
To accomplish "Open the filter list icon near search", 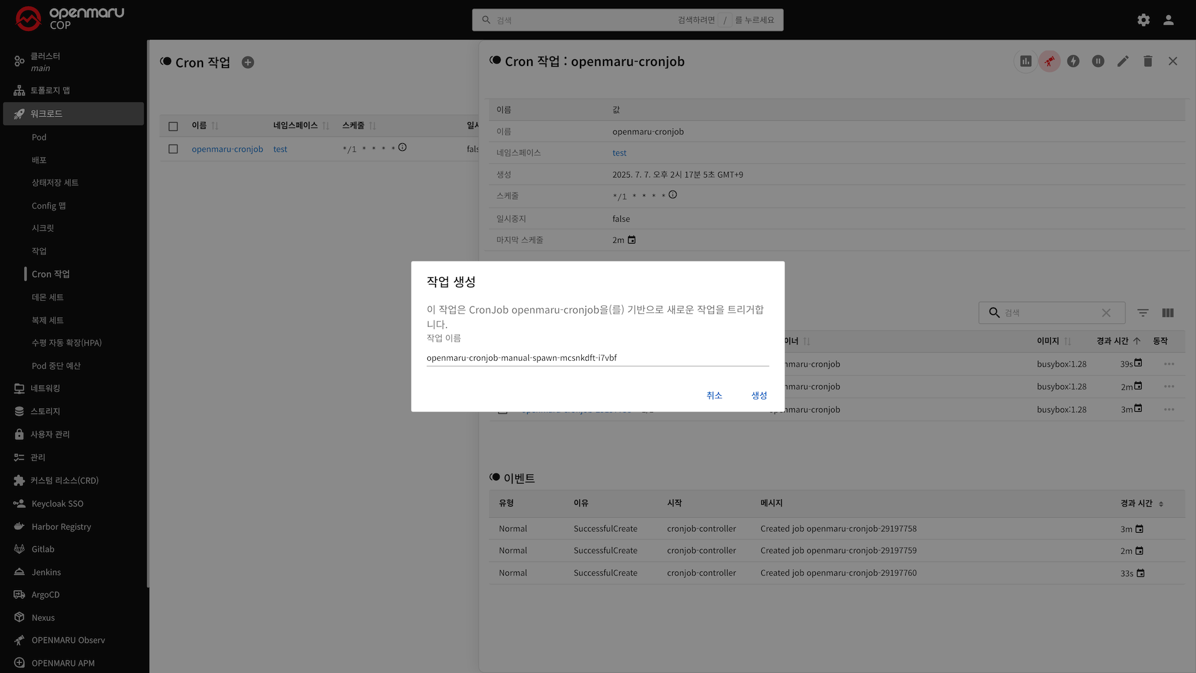I will click(x=1142, y=313).
